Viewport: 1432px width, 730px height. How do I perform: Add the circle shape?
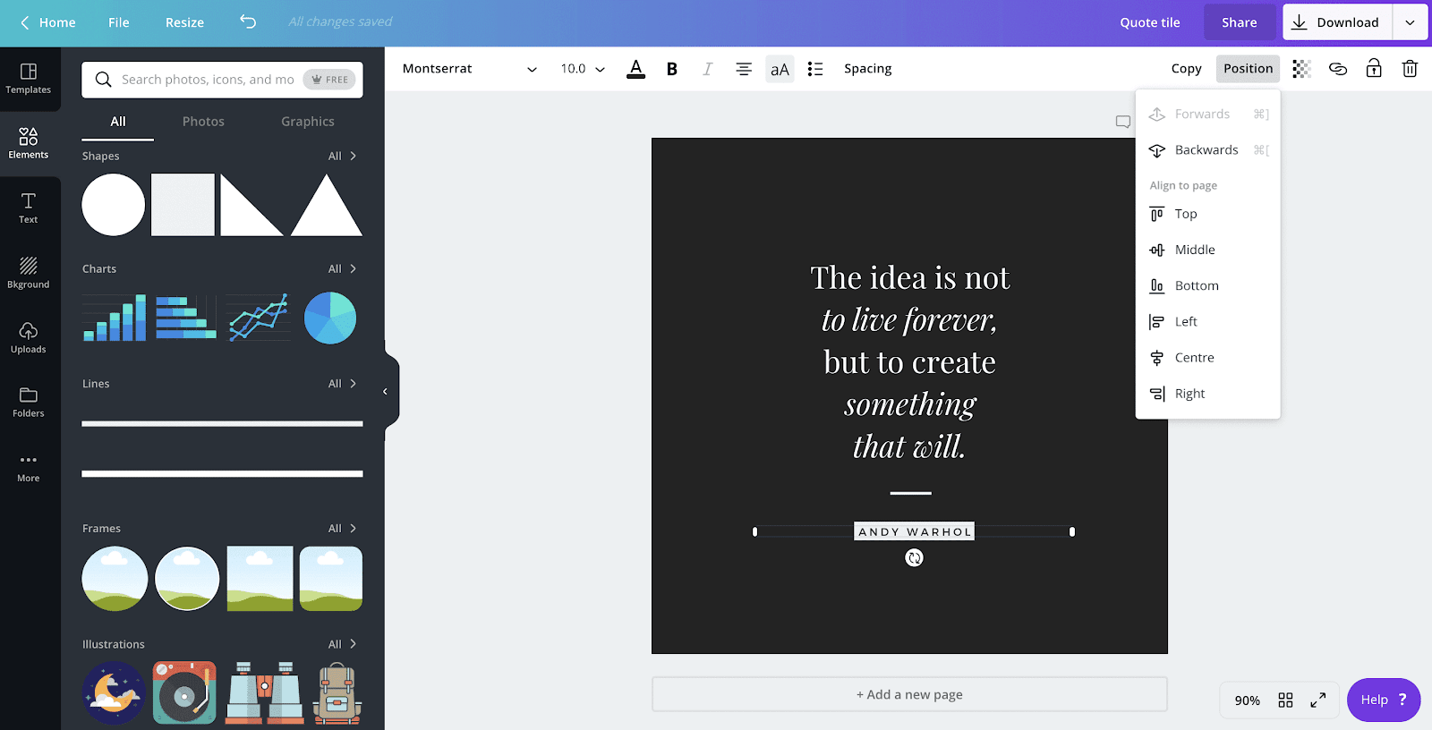tap(114, 205)
